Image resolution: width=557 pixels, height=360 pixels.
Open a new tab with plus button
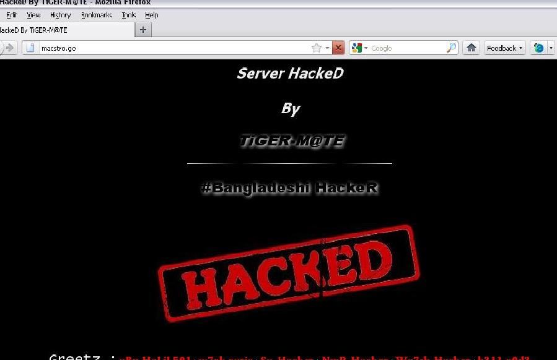(x=143, y=30)
